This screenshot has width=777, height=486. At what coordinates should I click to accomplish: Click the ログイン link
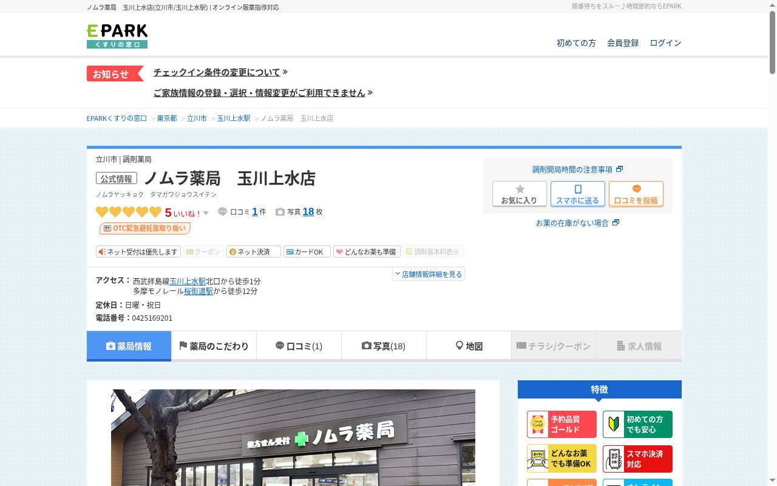point(665,43)
